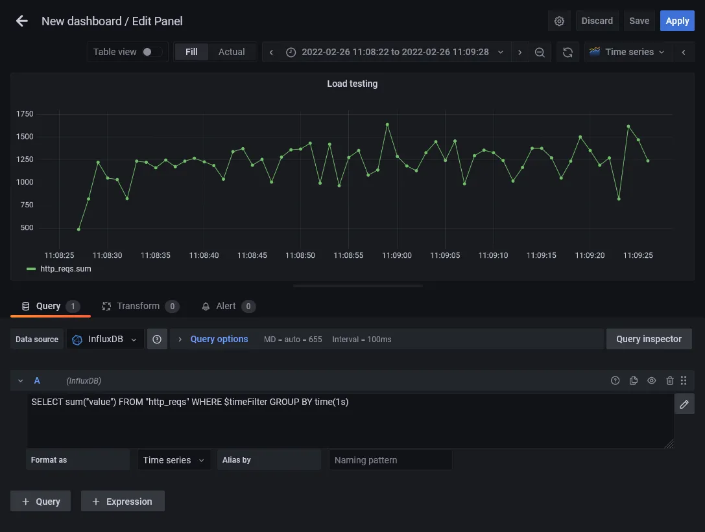705x532 pixels.
Task: Click the pencil edit icon beside the query
Action: (x=684, y=404)
